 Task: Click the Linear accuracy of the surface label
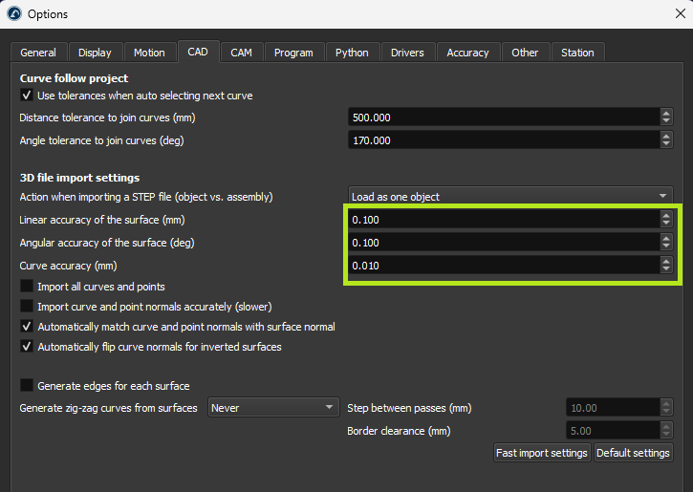102,220
